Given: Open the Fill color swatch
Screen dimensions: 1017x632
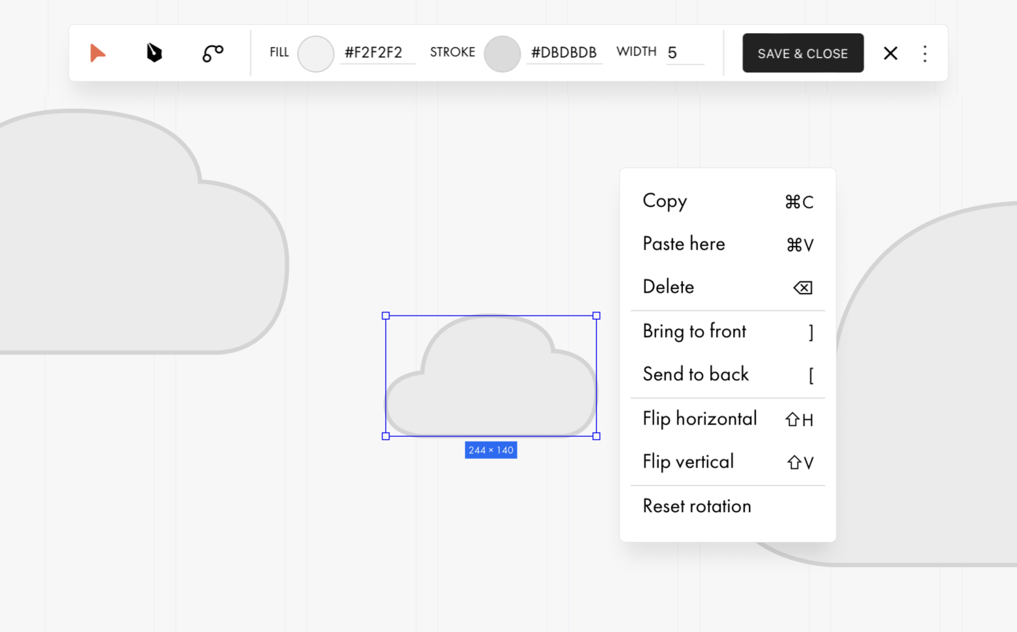Looking at the screenshot, I should [x=315, y=53].
